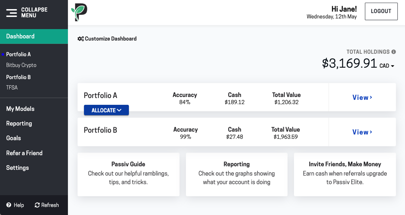Open Refer a Friend
This screenshot has width=405, height=215.
click(x=24, y=153)
